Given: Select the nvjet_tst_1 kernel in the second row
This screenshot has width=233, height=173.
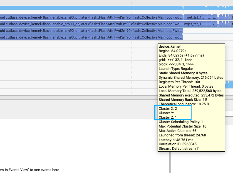Looking at the screenshot, I should point(194,24).
